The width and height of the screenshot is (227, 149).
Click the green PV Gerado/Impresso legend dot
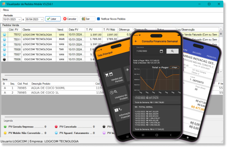(5, 127)
